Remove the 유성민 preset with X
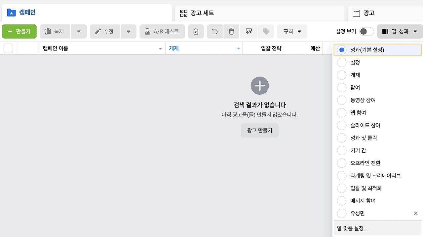 (416, 213)
